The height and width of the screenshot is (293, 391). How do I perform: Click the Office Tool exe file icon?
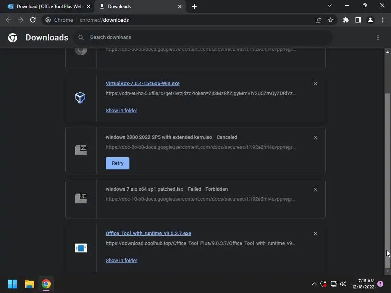tap(81, 248)
